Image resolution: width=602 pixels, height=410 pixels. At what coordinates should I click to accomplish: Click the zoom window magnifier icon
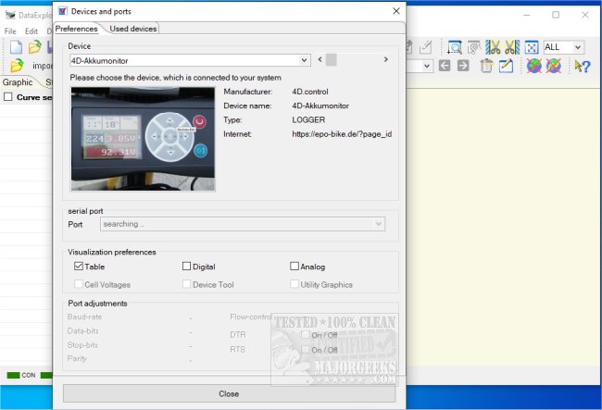tap(455, 47)
